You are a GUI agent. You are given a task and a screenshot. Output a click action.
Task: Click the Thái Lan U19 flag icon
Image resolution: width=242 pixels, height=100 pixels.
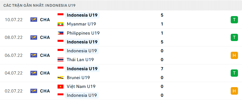(x=60, y=60)
